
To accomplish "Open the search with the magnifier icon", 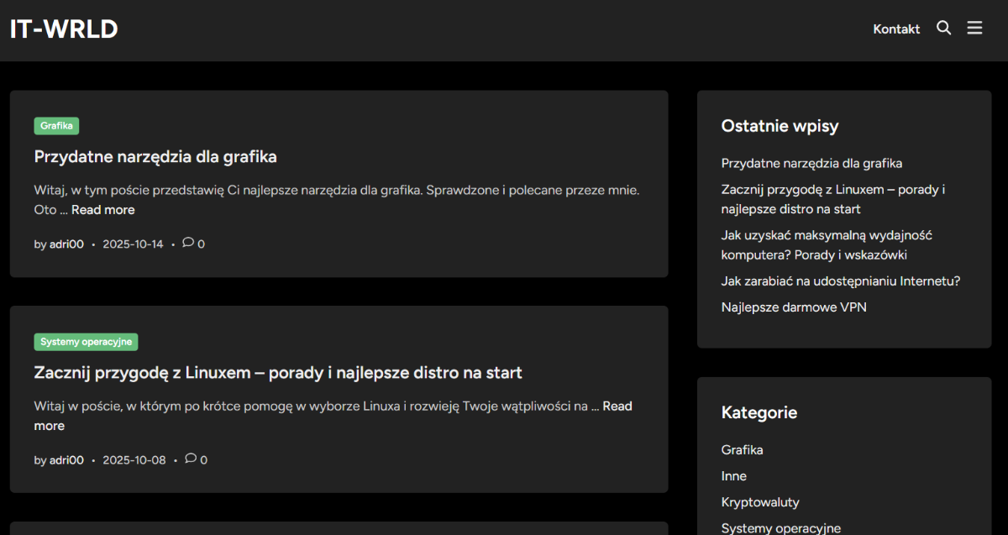I will [x=943, y=28].
